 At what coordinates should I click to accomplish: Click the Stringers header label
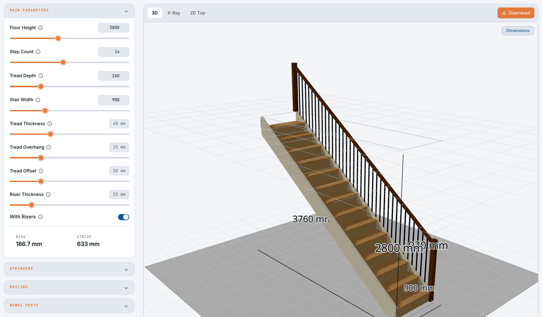(x=21, y=269)
